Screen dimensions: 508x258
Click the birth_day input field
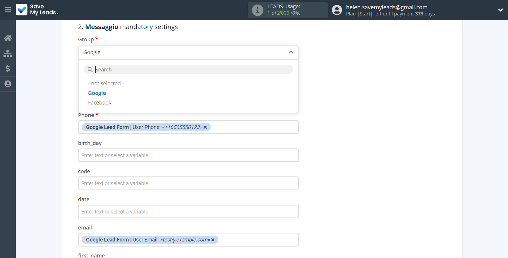188,155
